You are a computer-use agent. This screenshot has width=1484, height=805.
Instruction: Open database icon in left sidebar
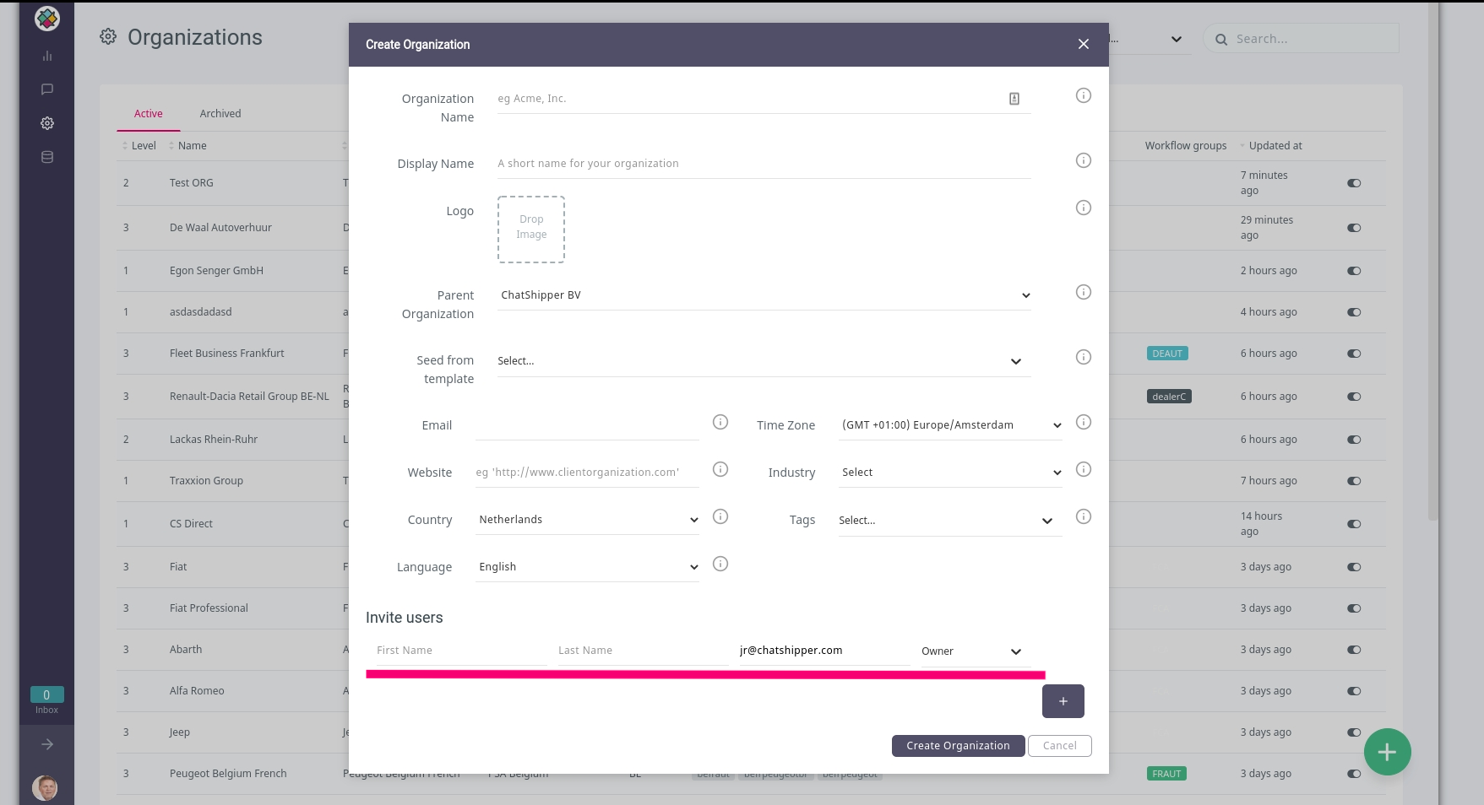[47, 157]
